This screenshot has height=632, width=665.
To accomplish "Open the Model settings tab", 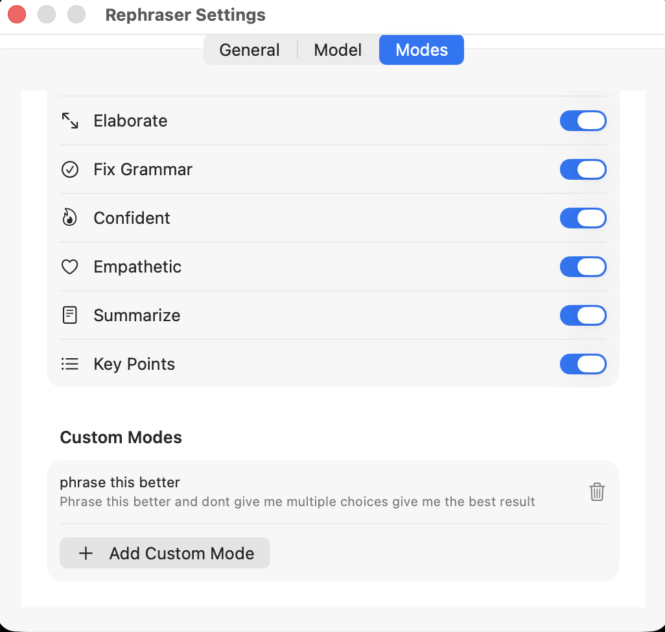I will (338, 49).
